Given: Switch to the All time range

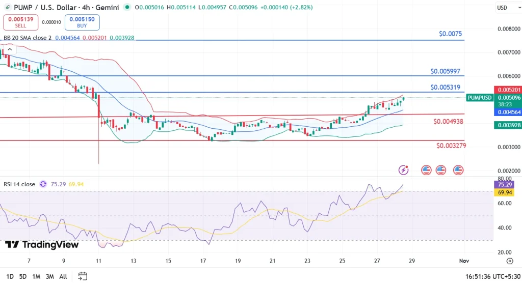Looking at the screenshot, I should 63,276.
